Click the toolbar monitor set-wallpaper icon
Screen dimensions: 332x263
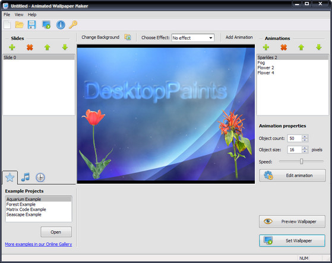tap(46, 25)
